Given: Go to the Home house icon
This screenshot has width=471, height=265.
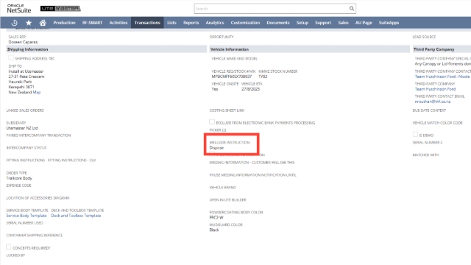Looking at the screenshot, I should [43, 23].
